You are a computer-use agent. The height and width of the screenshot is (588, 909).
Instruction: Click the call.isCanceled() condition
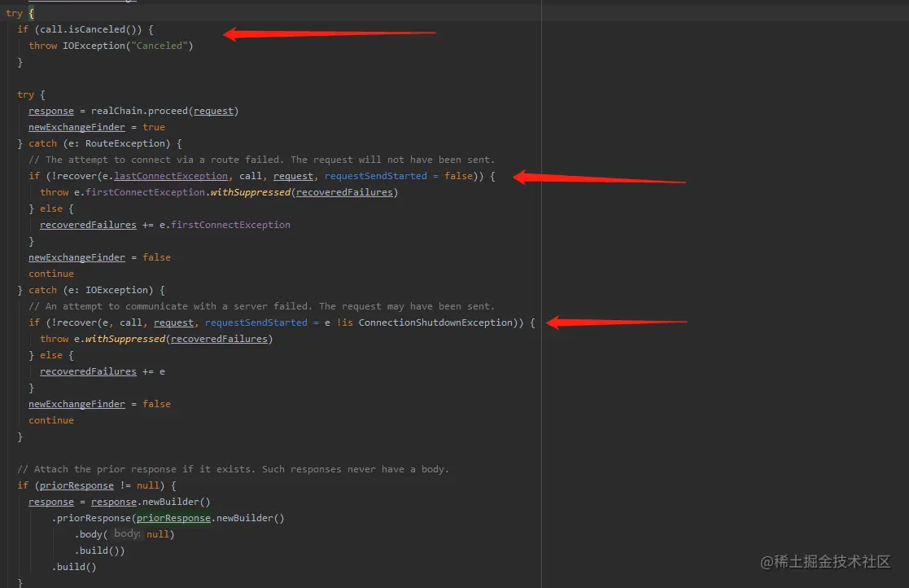90,29
